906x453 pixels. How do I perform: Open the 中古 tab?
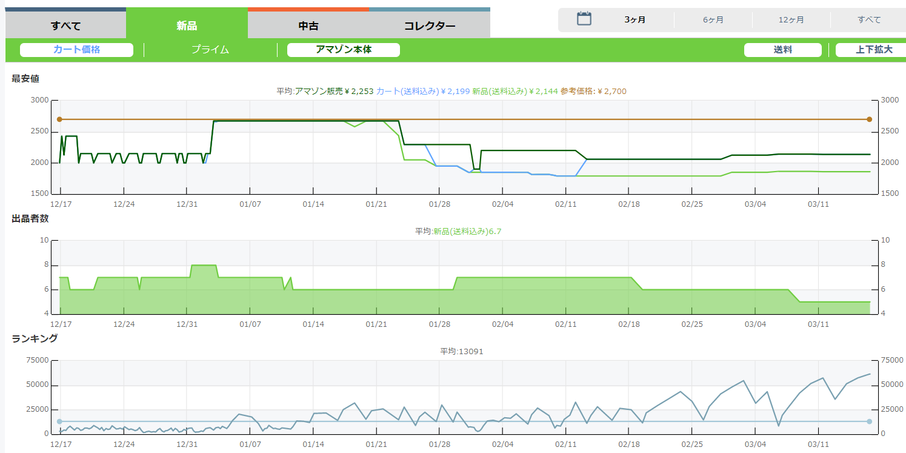tap(308, 25)
